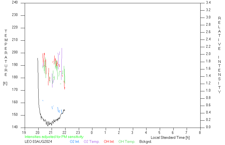Click the 'O2 Temp.' legend label
This screenshot has width=225, height=145.
point(92,141)
